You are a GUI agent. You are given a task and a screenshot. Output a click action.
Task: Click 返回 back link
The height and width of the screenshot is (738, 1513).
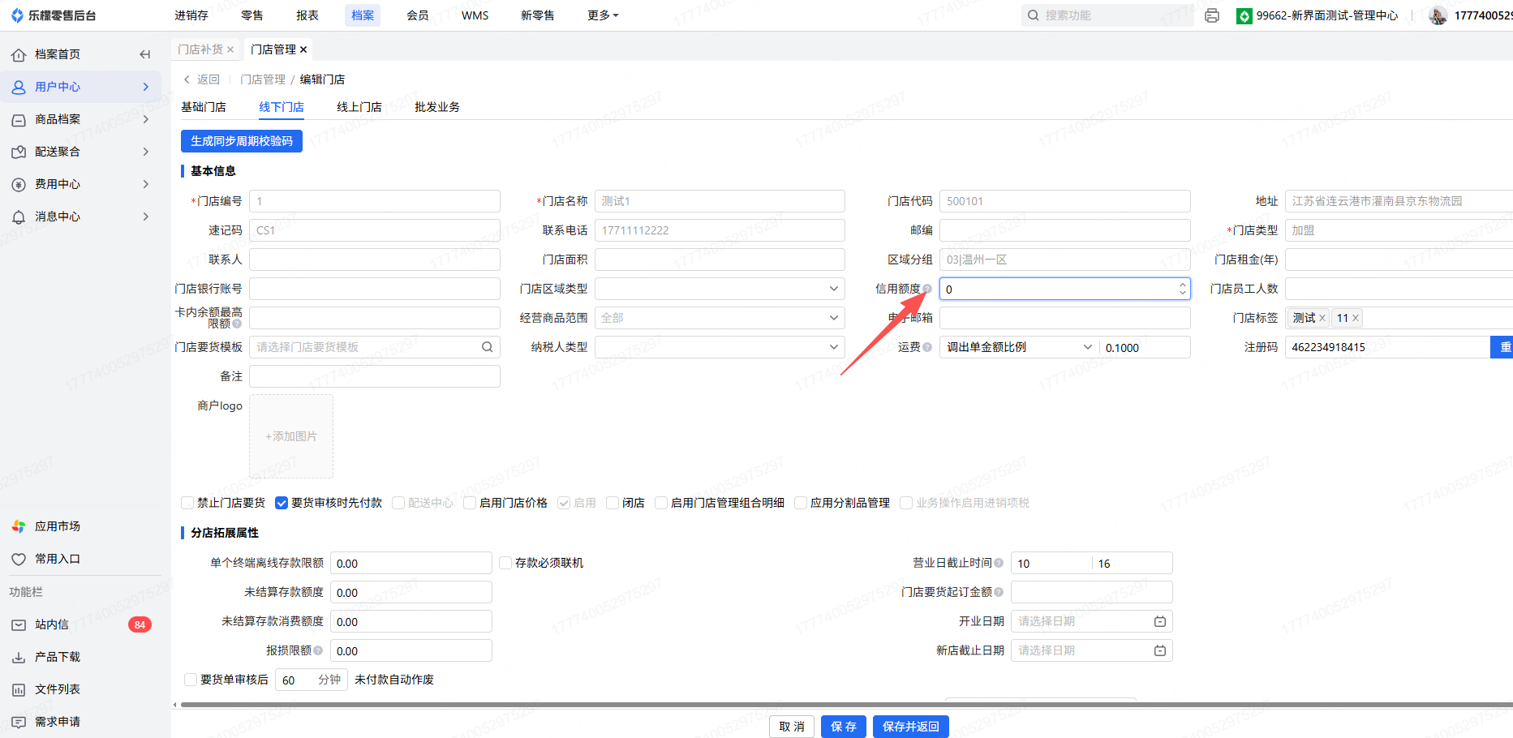(202, 79)
